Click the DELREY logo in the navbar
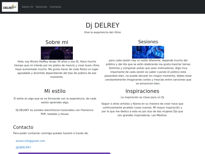The width and height of the screenshot is (205, 154). (x=10, y=7)
